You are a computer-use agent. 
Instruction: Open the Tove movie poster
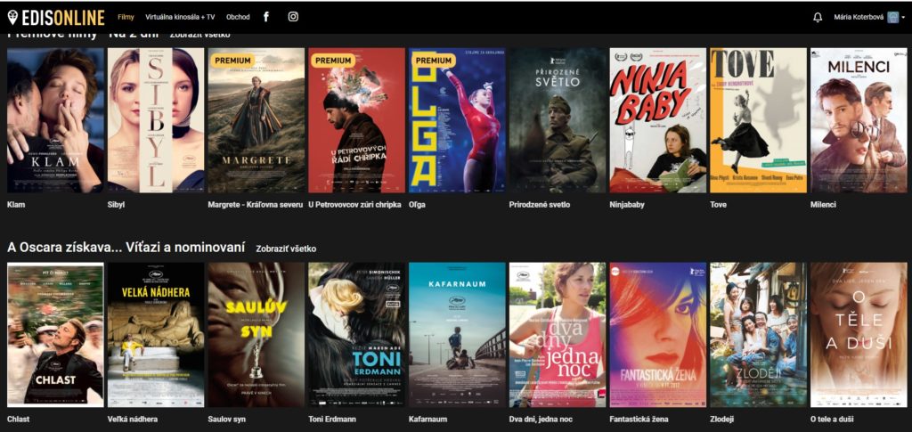(x=759, y=120)
